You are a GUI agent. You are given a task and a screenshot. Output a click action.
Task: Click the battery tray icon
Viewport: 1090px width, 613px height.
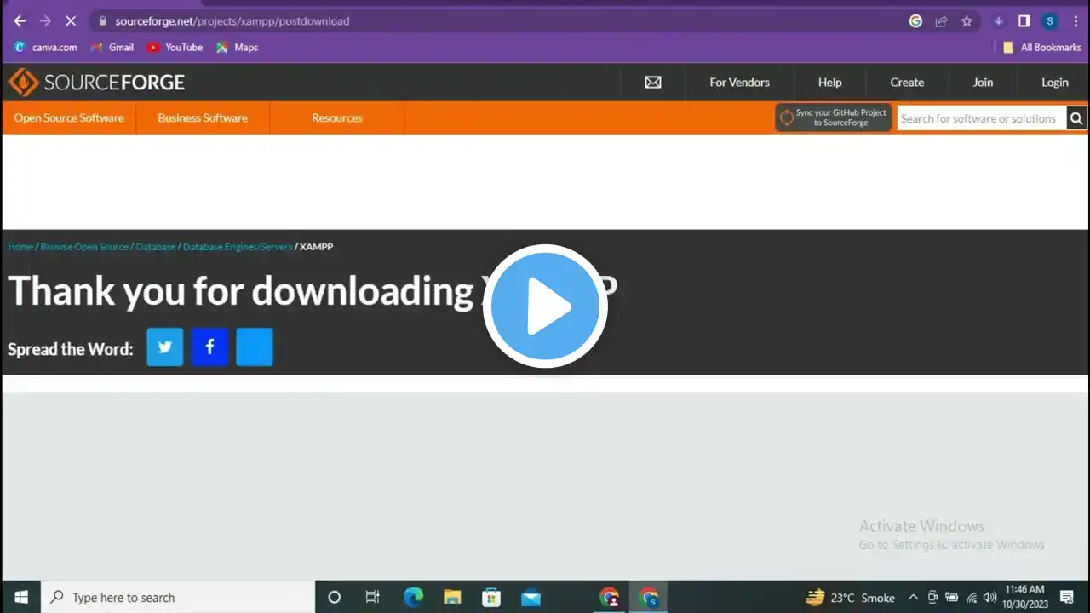[952, 597]
